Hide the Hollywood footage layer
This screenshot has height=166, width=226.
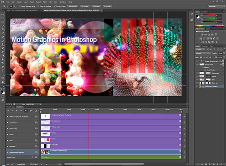tap(197, 86)
